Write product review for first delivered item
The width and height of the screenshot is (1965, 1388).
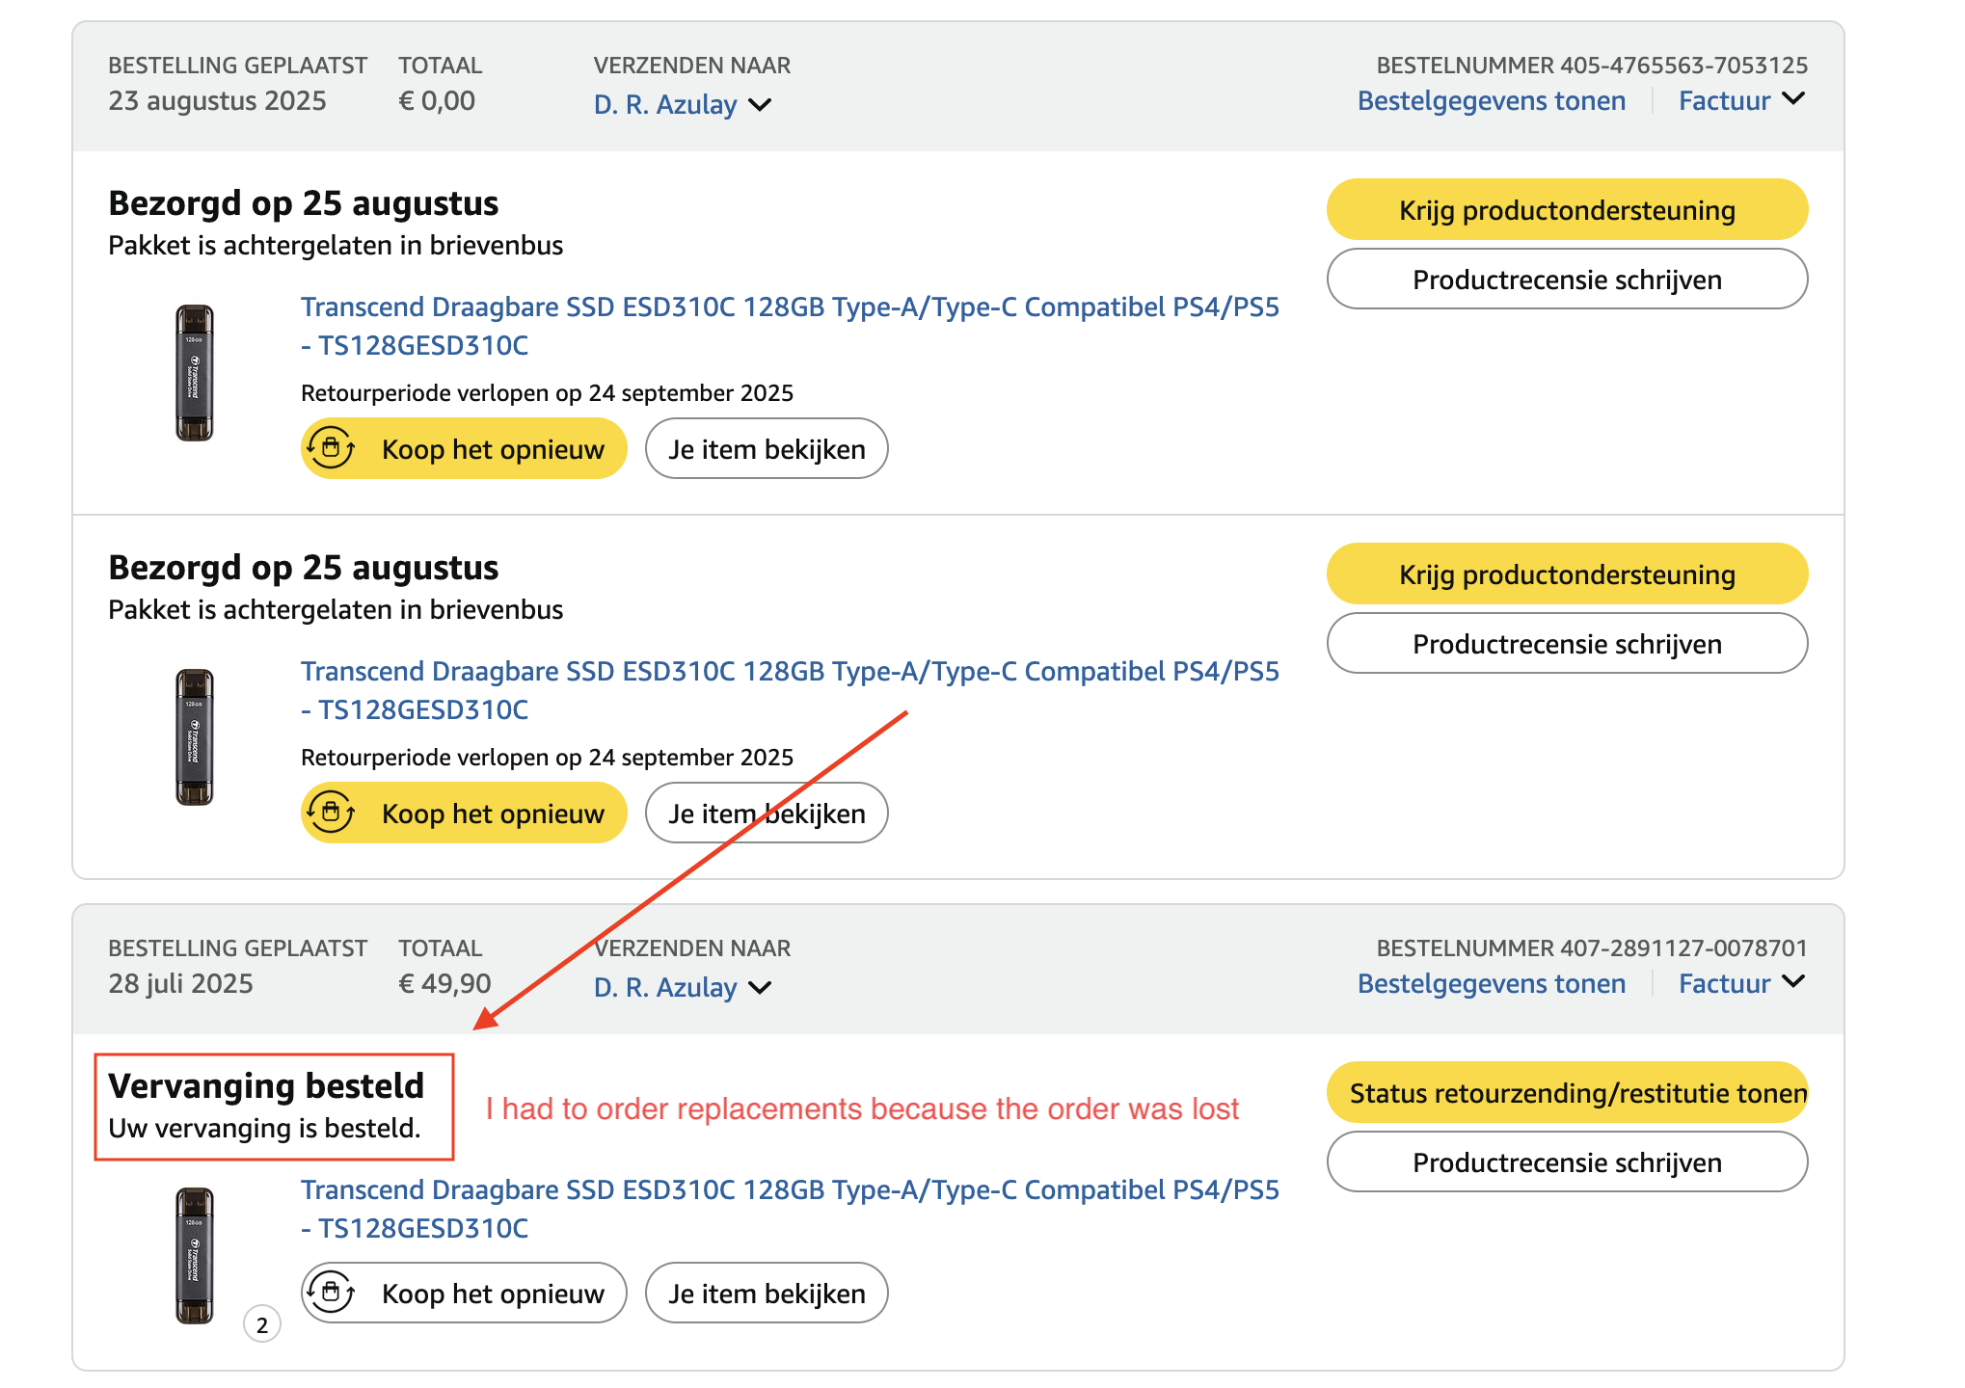coord(1566,280)
